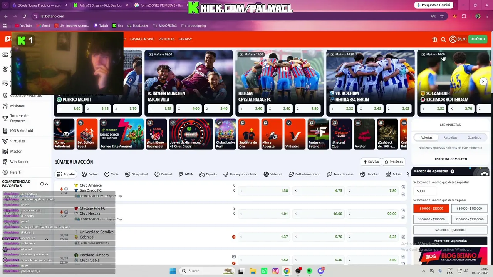493x277 pixels.
Task: Add a favorite competition with plus icon
Action: coord(42,184)
